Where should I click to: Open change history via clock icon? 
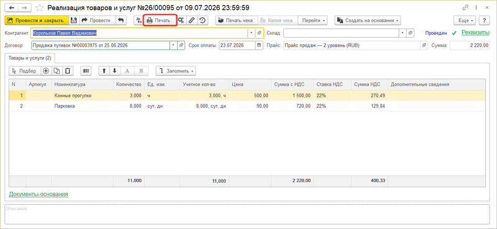(x=202, y=20)
